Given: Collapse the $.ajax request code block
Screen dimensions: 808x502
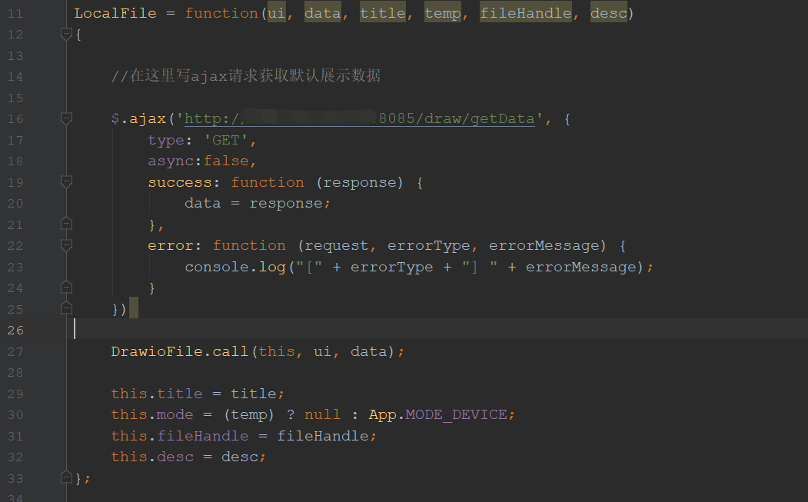Looking at the screenshot, I should click(66, 118).
